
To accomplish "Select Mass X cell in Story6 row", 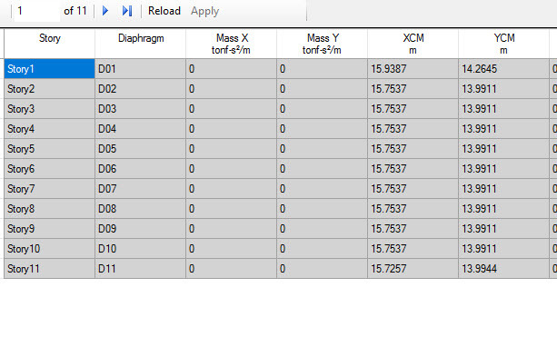I will pos(232,169).
